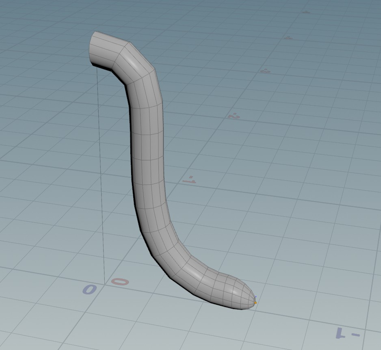Click the blue 0 grid label
This screenshot has width=381, height=350.
coord(90,290)
